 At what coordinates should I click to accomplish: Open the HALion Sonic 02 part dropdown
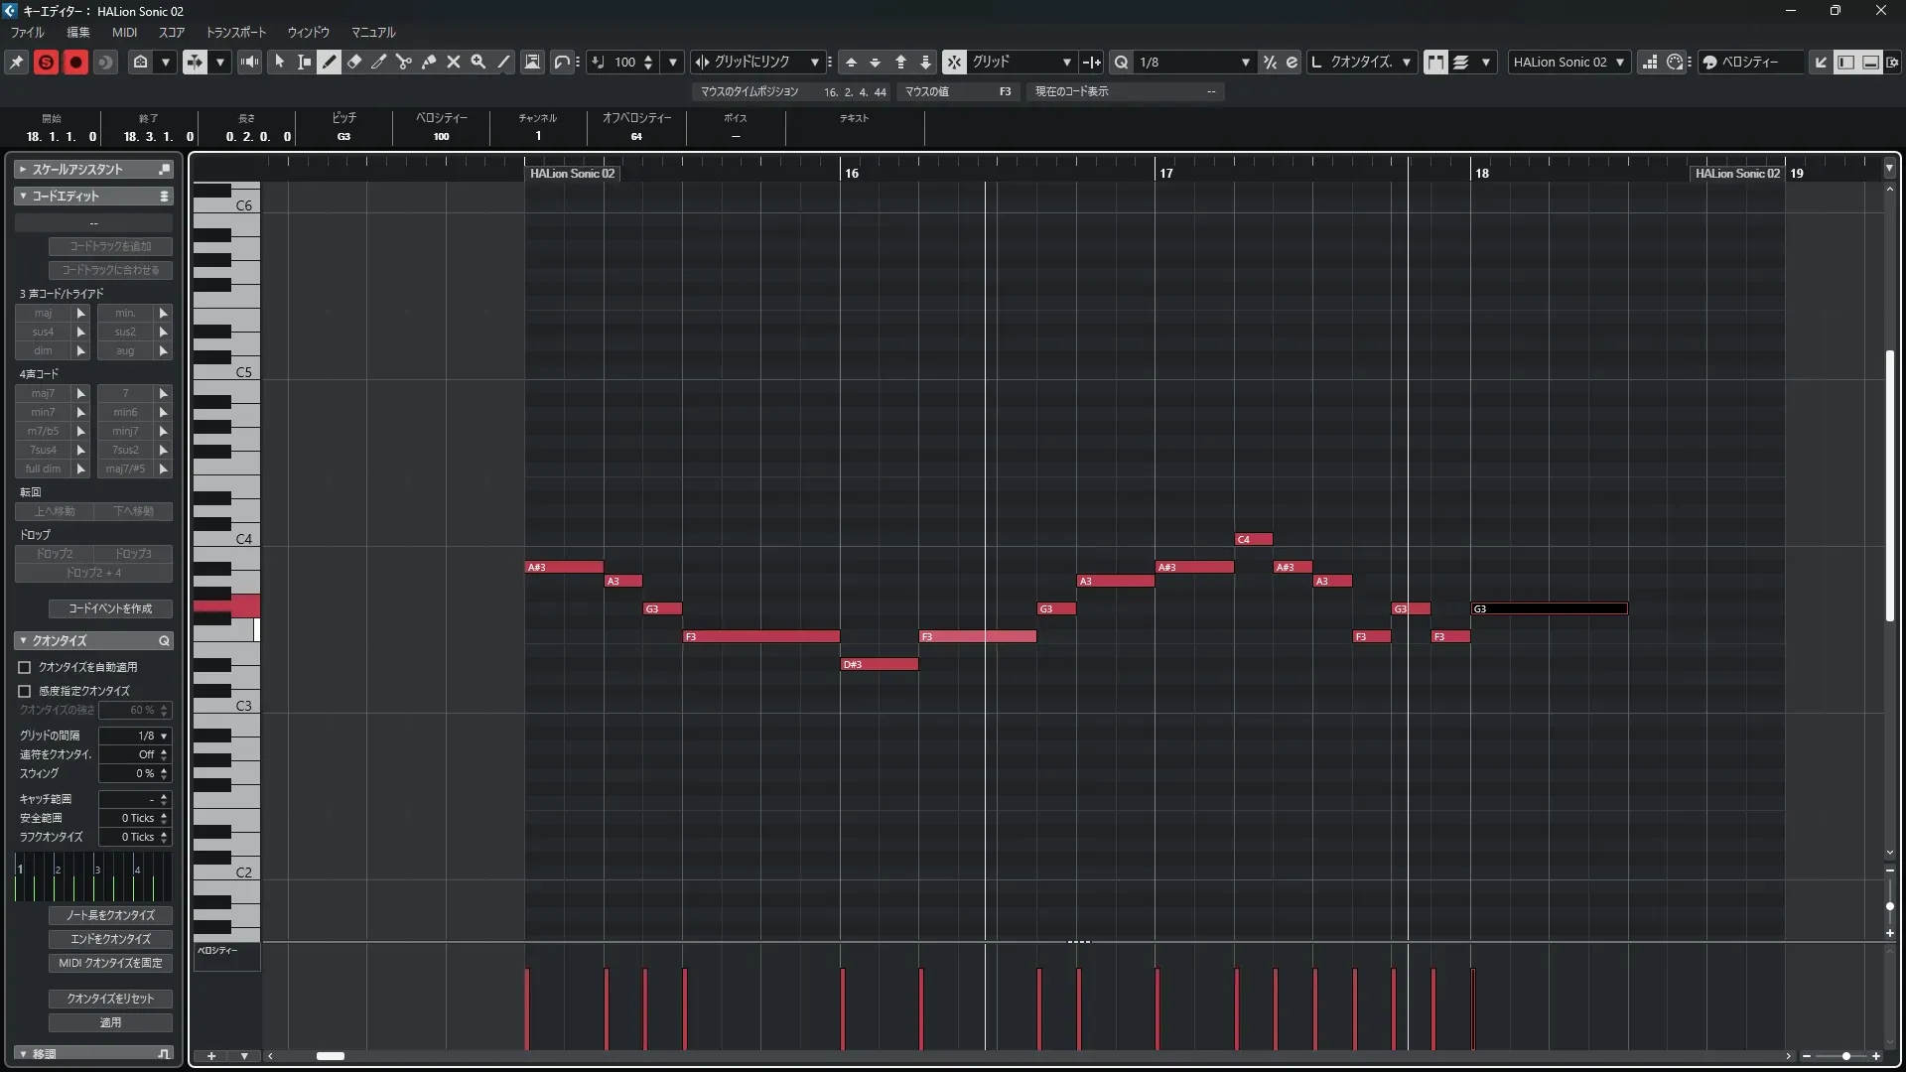pyautogui.click(x=1568, y=62)
